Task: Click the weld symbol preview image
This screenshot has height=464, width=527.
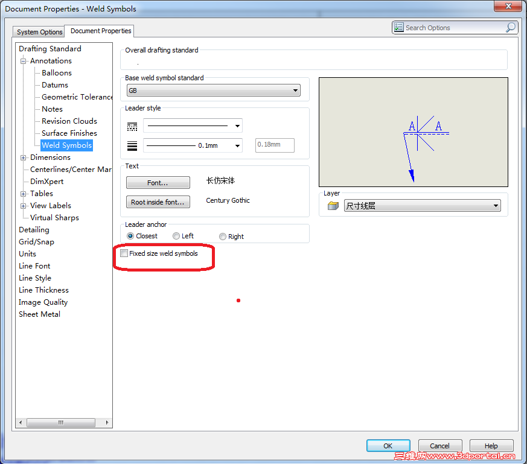Action: pyautogui.click(x=413, y=132)
